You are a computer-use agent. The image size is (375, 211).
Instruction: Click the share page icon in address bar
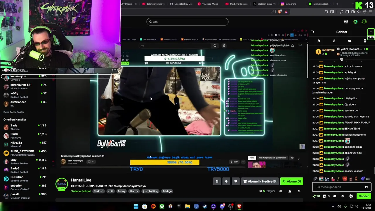pyautogui.click(x=272, y=12)
